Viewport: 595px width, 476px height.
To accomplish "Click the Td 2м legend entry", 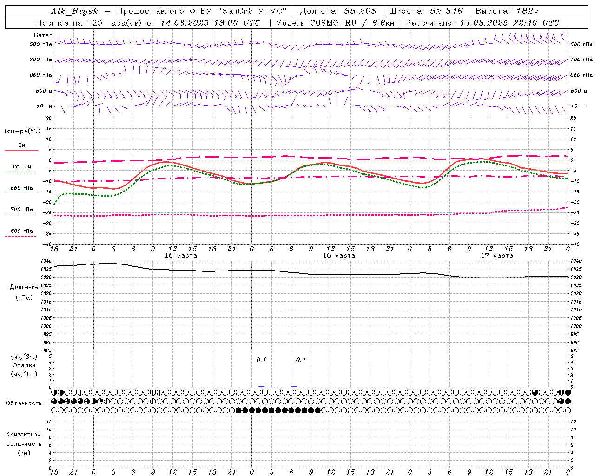I will pyautogui.click(x=21, y=166).
